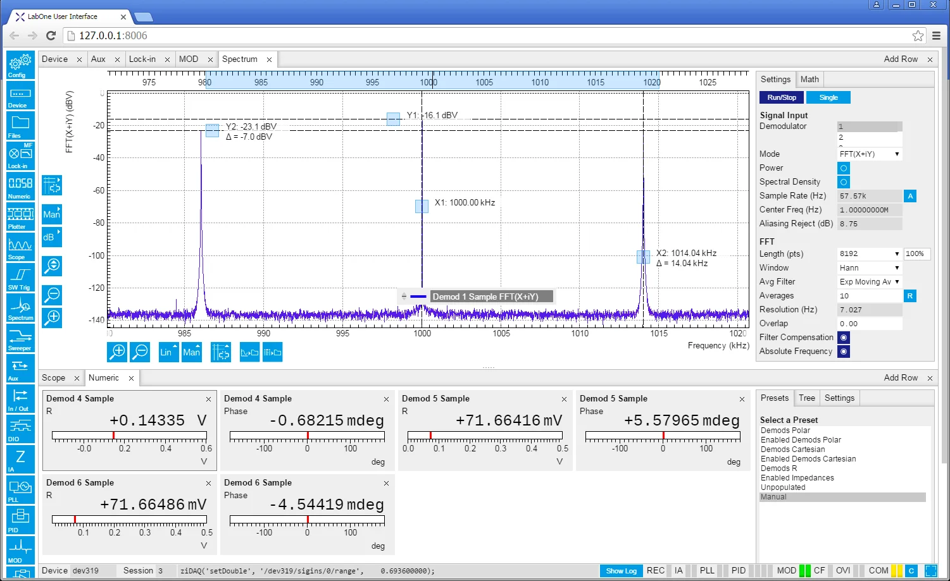Open the IA impedance sidebar icon
Screen dimensions: 950x581
click(20, 460)
